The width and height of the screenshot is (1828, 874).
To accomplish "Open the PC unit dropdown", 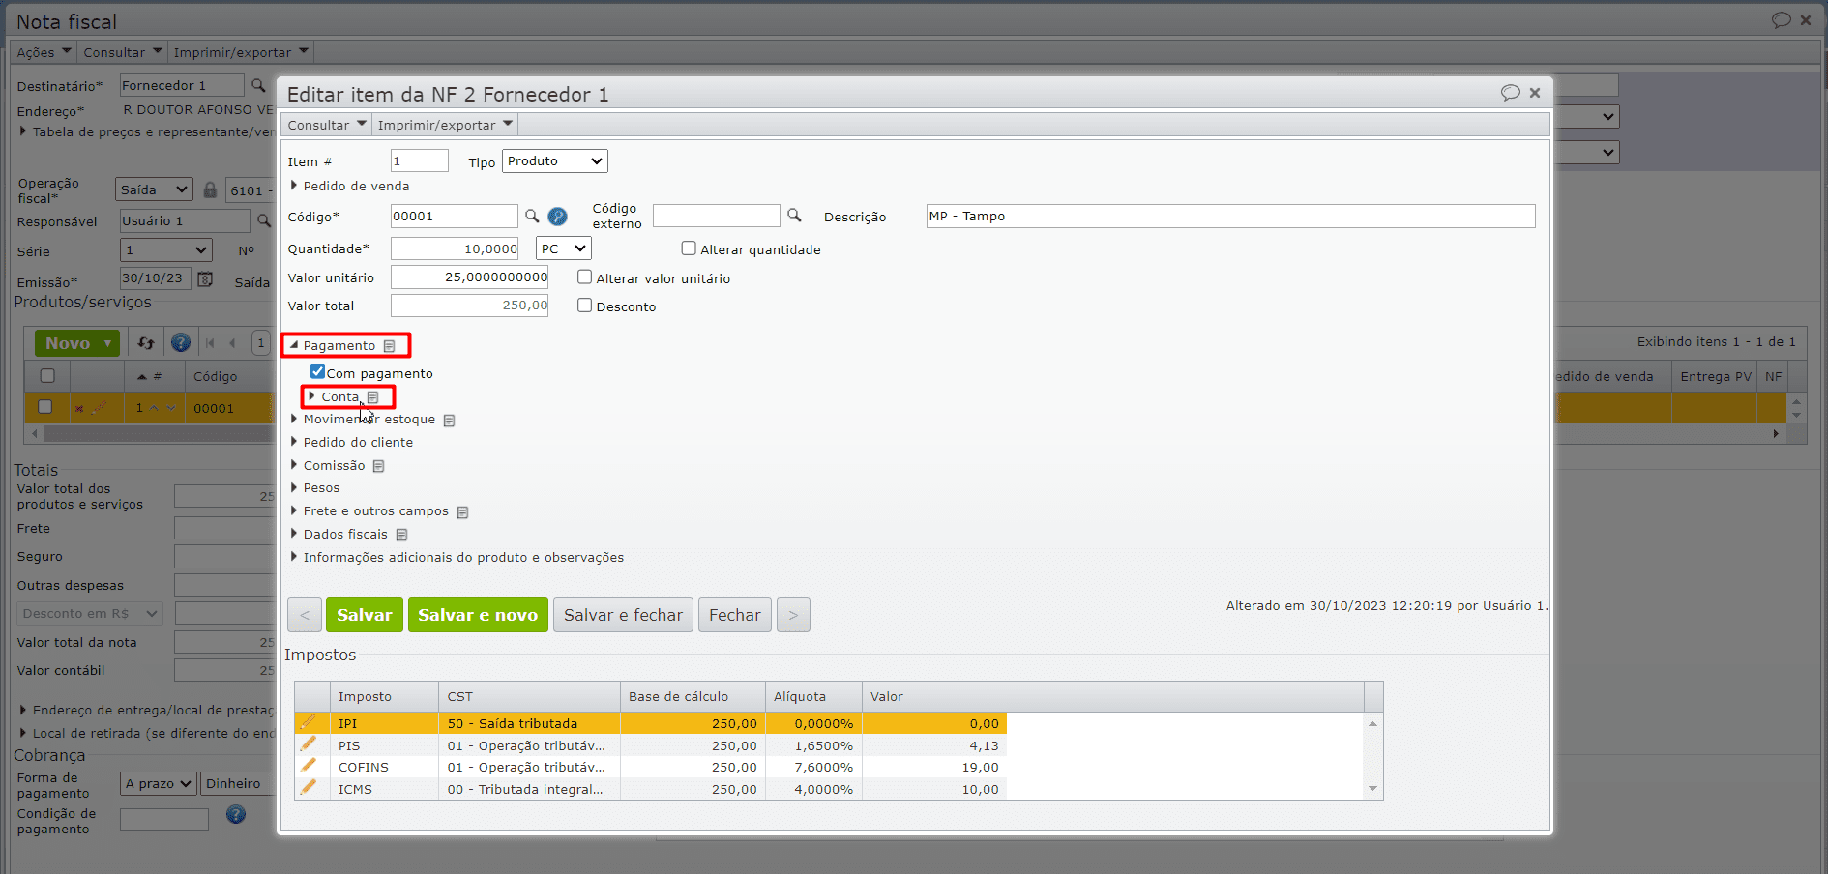I will point(564,248).
